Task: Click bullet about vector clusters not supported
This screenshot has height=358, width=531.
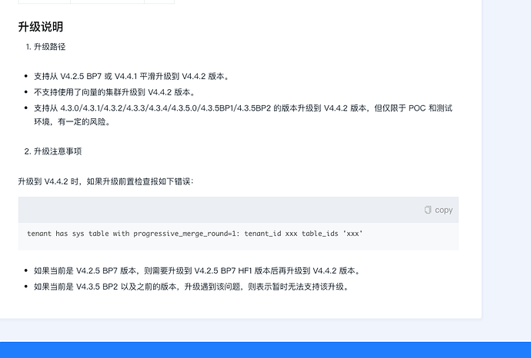Action: pos(115,92)
